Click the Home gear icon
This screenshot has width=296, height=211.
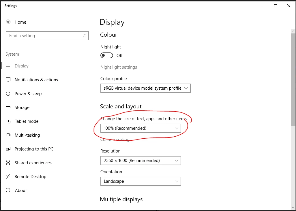pos(8,22)
